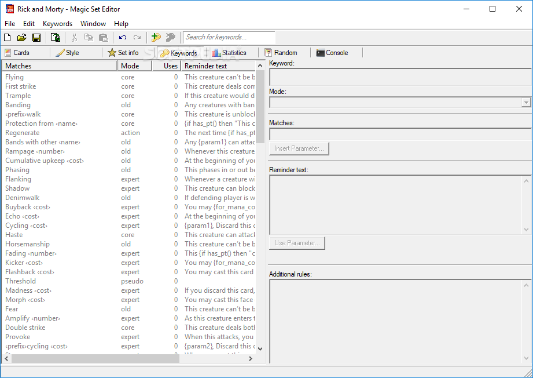This screenshot has width=533, height=378.
Task: Click horizontal scrollbar left arrow
Action: point(6,359)
